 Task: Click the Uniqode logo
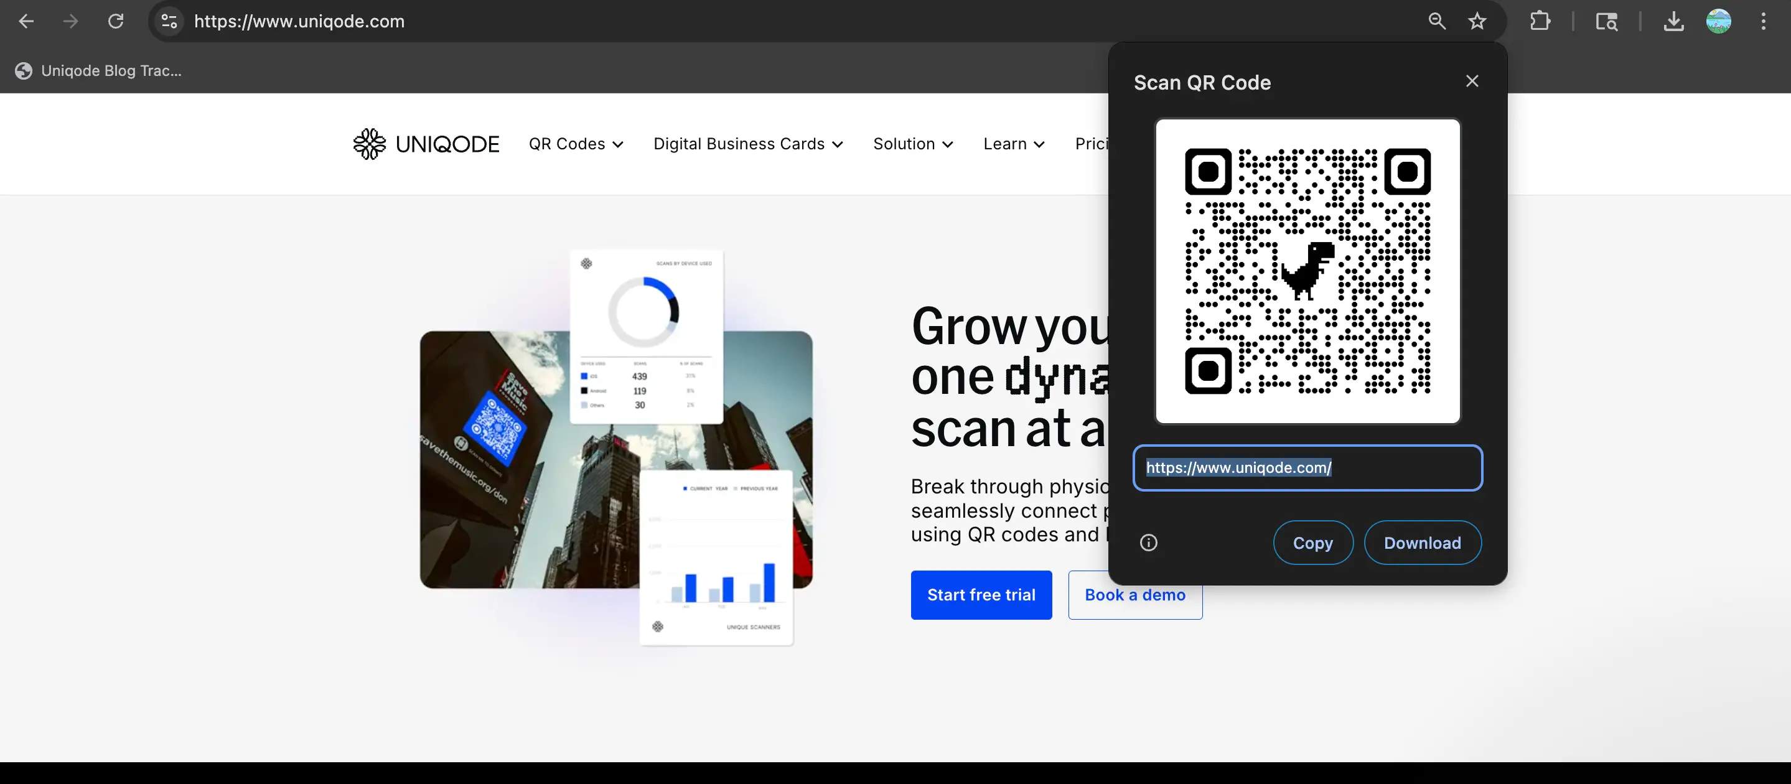coord(426,144)
